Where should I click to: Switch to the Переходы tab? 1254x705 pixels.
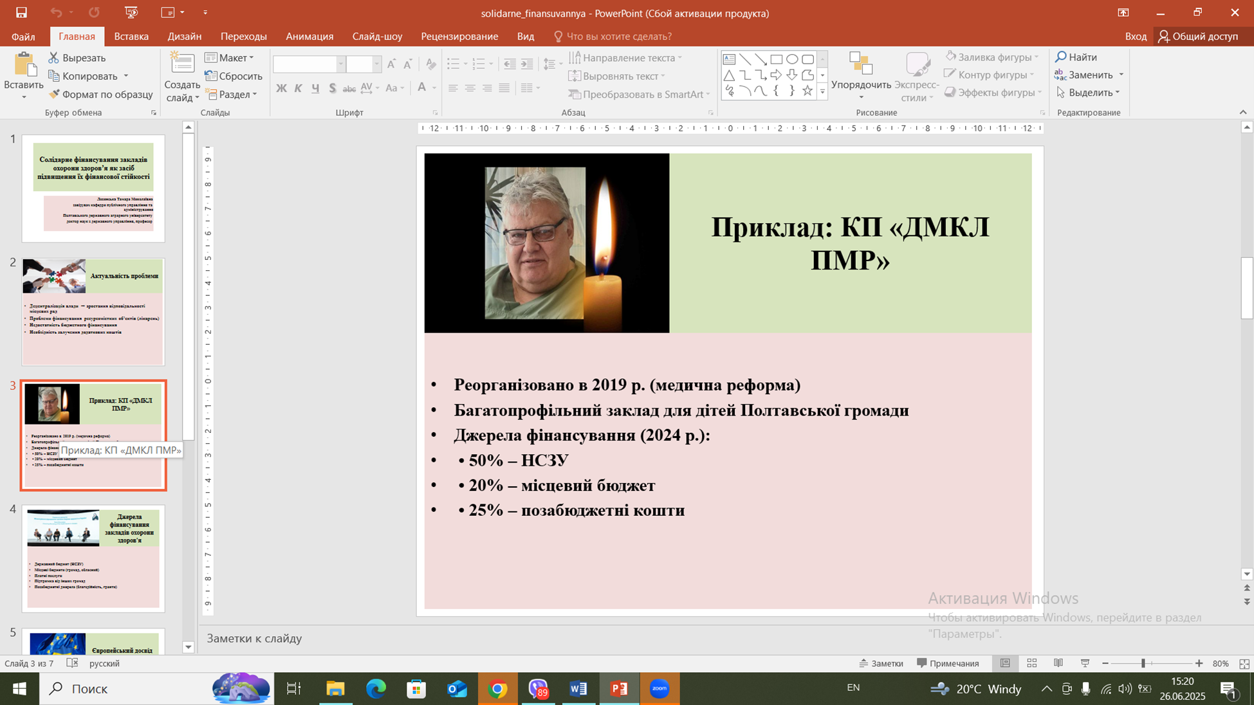(243, 37)
